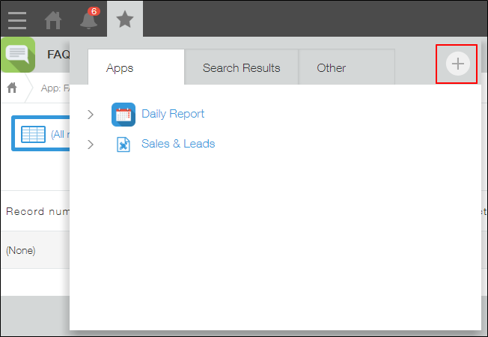Image resolution: width=488 pixels, height=337 pixels.
Task: Click the Daily Report calendar icon
Action: click(123, 114)
